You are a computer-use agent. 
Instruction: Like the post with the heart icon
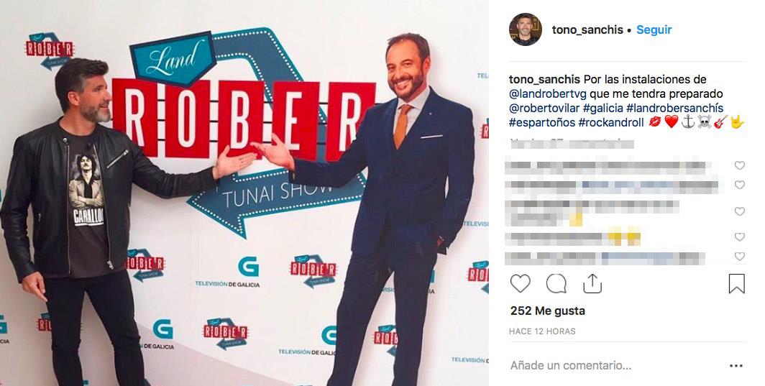[x=520, y=283]
